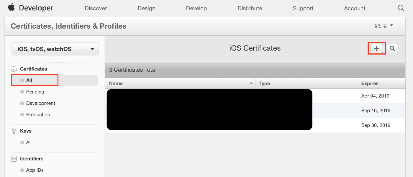Click the Identifiers section heading
413x177 pixels.
pos(32,159)
